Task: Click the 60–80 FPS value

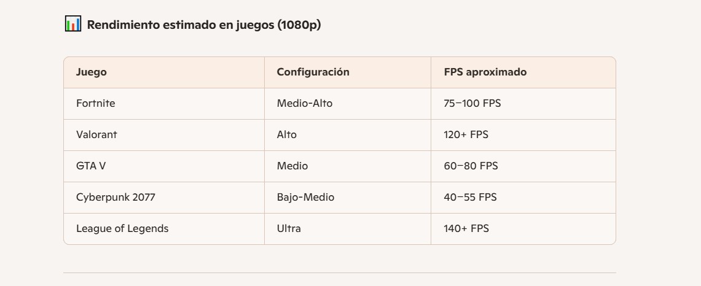Action: [x=471, y=166]
